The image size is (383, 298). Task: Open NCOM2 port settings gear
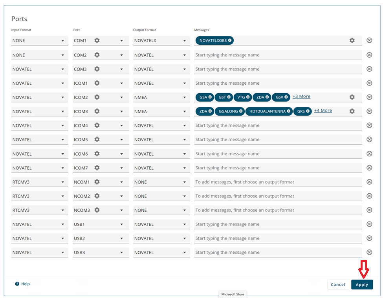click(x=97, y=196)
